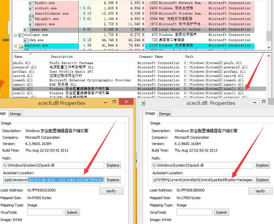Click Verify in left Properties window

coord(111,191)
